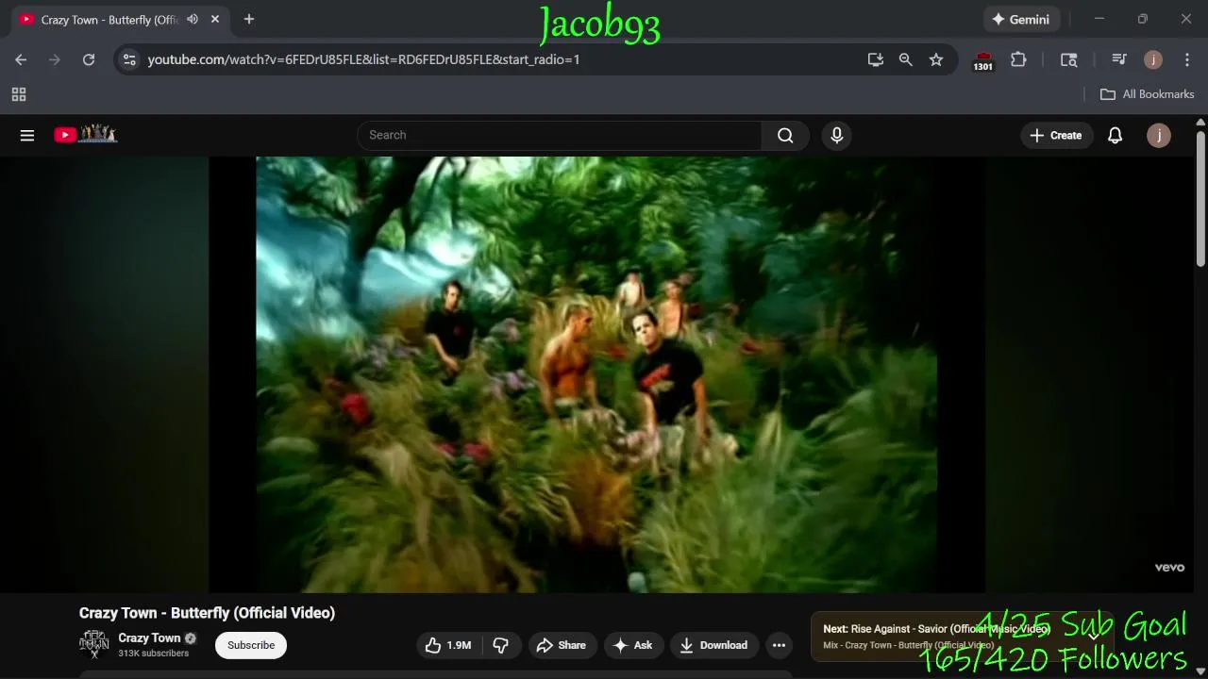Open the Extensions puzzle icon
This screenshot has width=1208, height=679.
pos(1018,59)
